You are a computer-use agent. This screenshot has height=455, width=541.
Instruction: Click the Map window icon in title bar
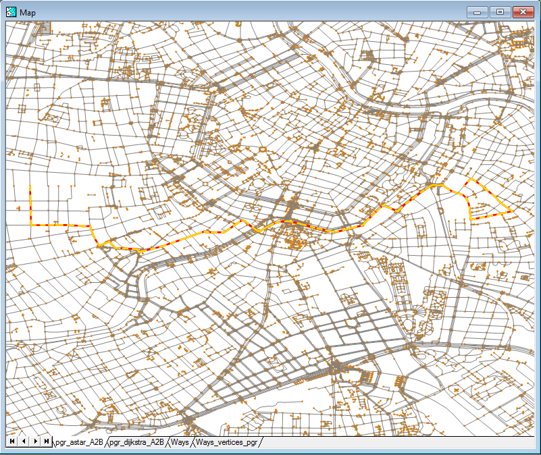point(11,12)
